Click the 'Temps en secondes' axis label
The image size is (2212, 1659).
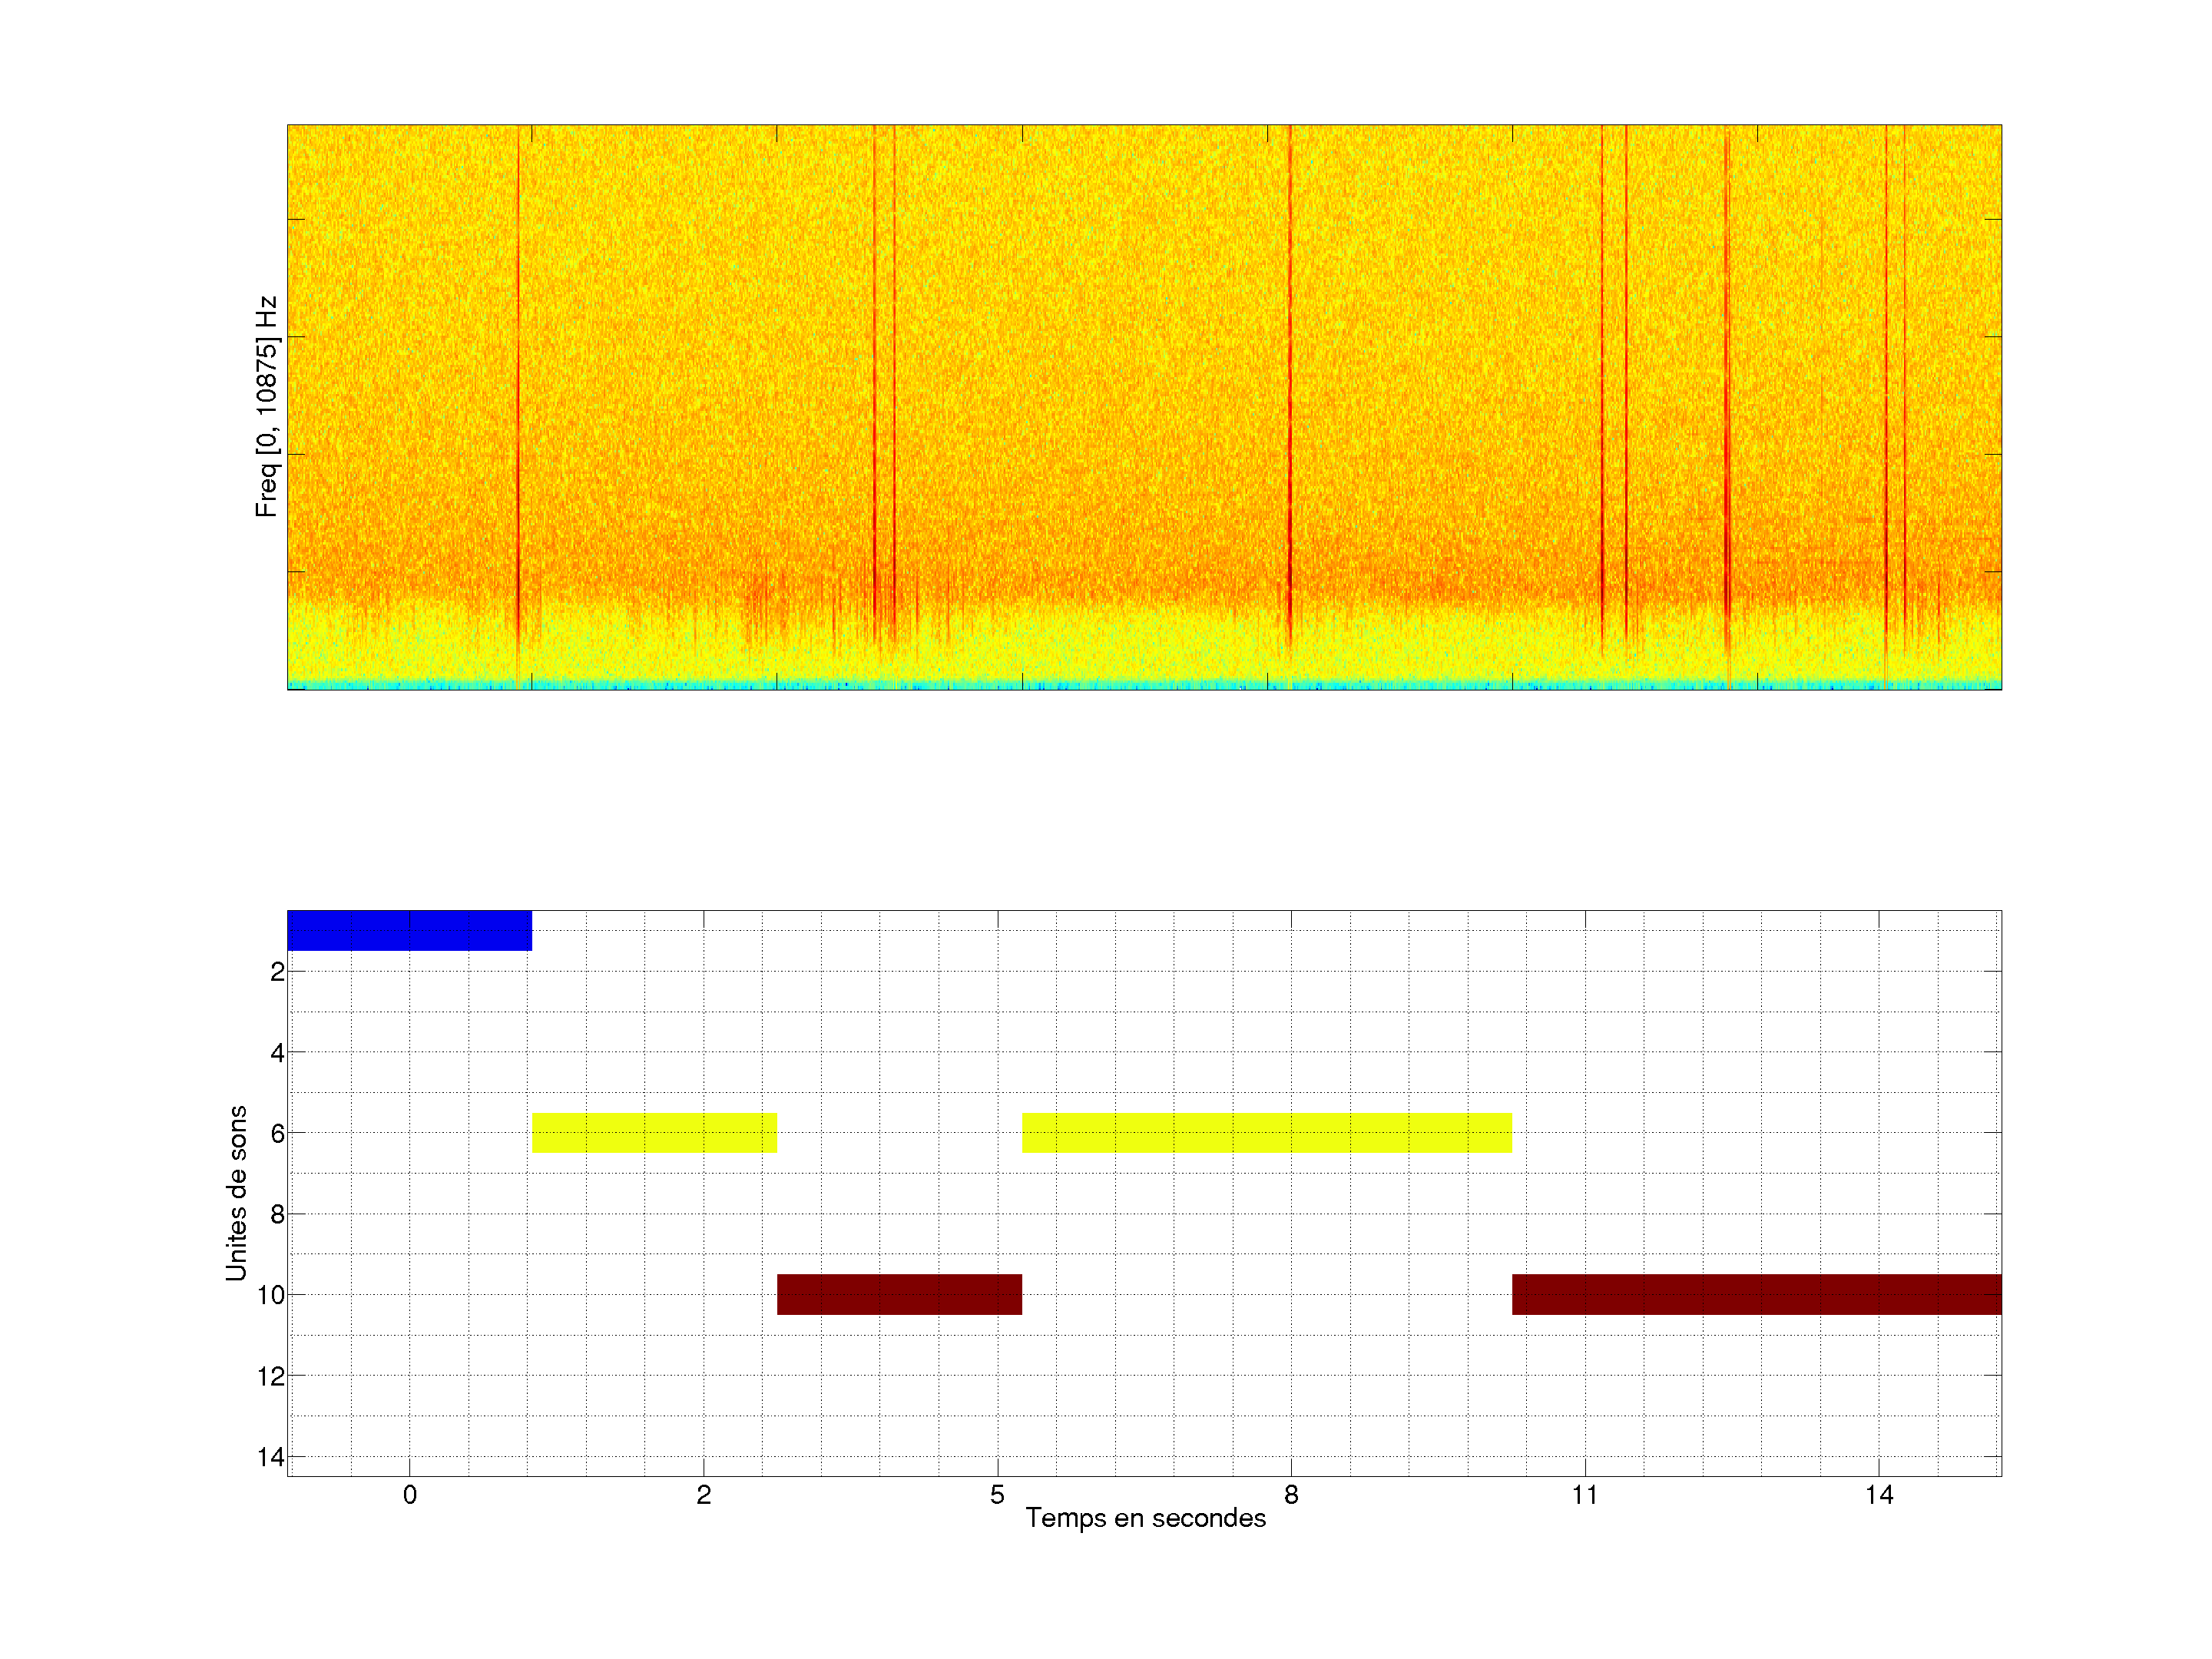tap(1145, 1518)
